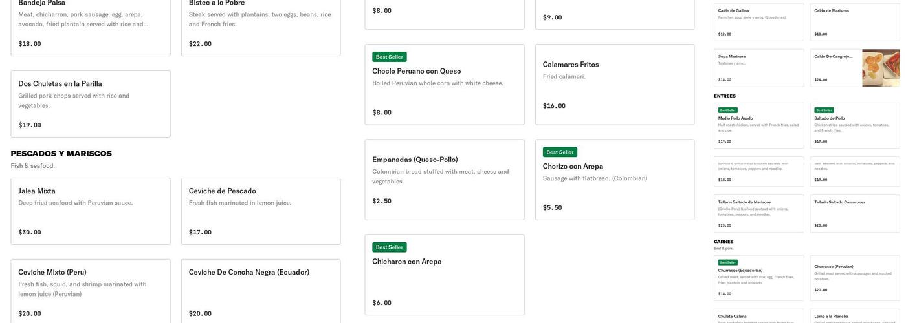Screen dimensions: 906x323
Task: Open Medio Pollo Asado entree
Action: (759, 125)
